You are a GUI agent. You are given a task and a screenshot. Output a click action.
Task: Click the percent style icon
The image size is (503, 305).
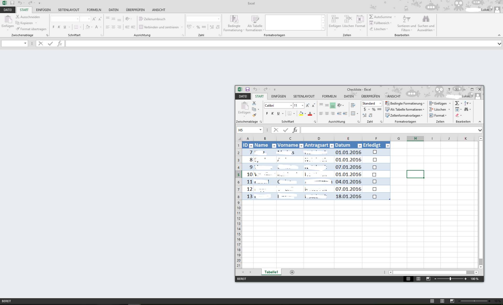374,109
